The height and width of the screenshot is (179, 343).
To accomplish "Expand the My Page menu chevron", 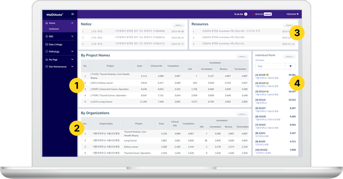I will pos(72,59).
